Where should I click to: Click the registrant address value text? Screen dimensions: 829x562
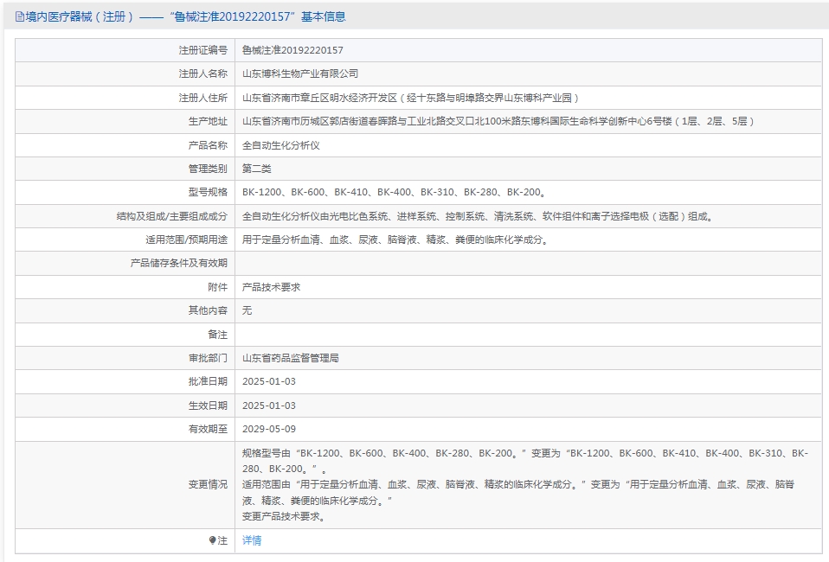coord(410,99)
